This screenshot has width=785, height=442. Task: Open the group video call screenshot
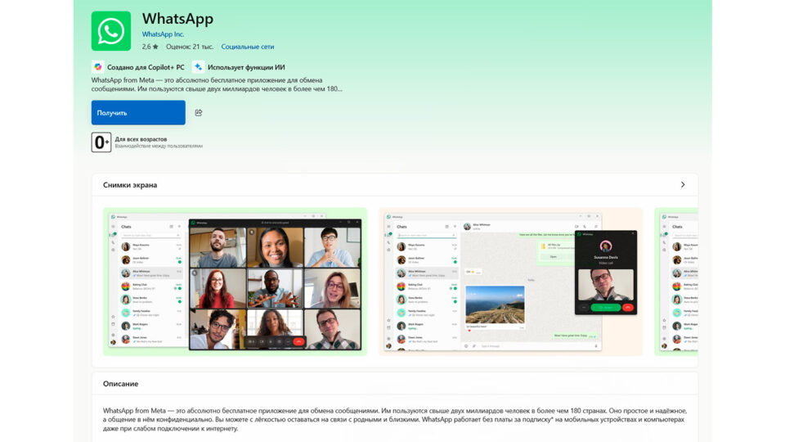[235, 282]
